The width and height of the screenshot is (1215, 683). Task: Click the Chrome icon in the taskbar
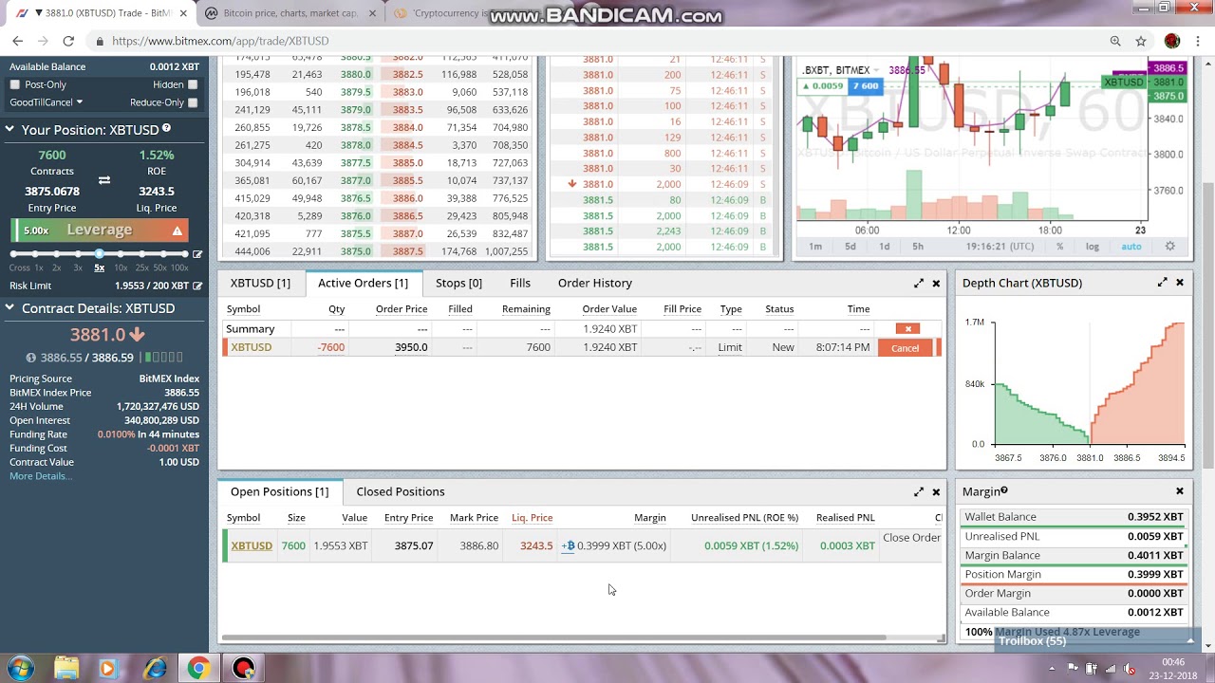(197, 668)
